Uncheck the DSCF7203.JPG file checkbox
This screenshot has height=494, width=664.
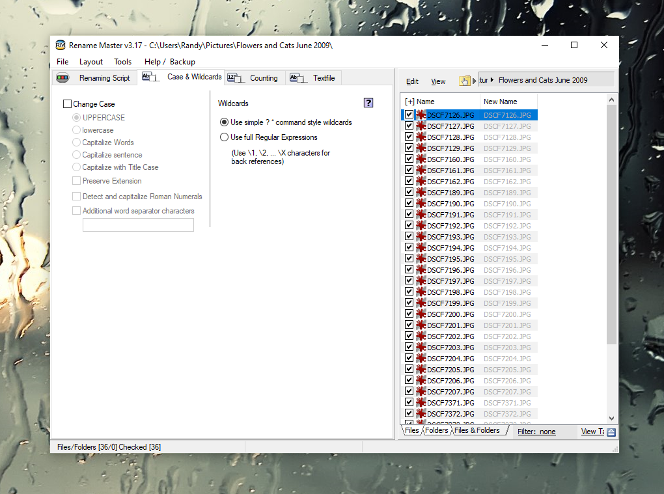[x=409, y=347]
